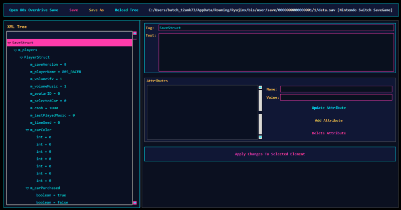401x210 pixels.
Task: Focus the attribute Name field
Action: (336, 89)
